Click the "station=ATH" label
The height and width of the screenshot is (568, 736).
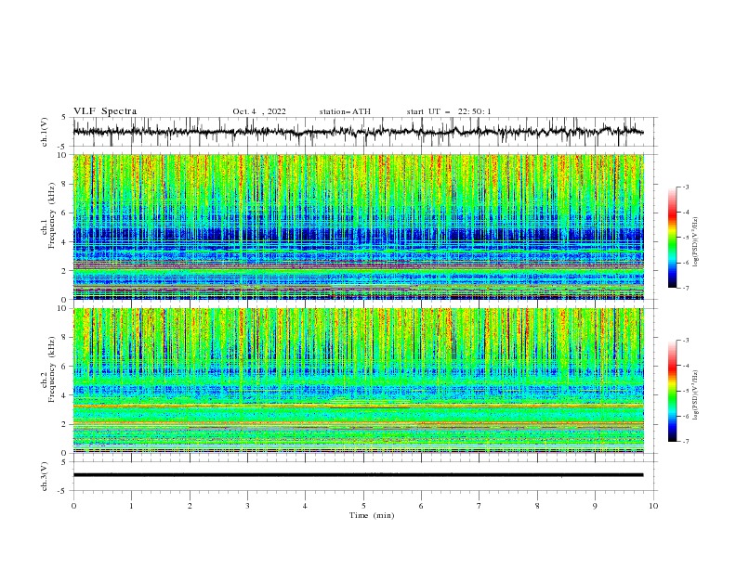coord(345,111)
